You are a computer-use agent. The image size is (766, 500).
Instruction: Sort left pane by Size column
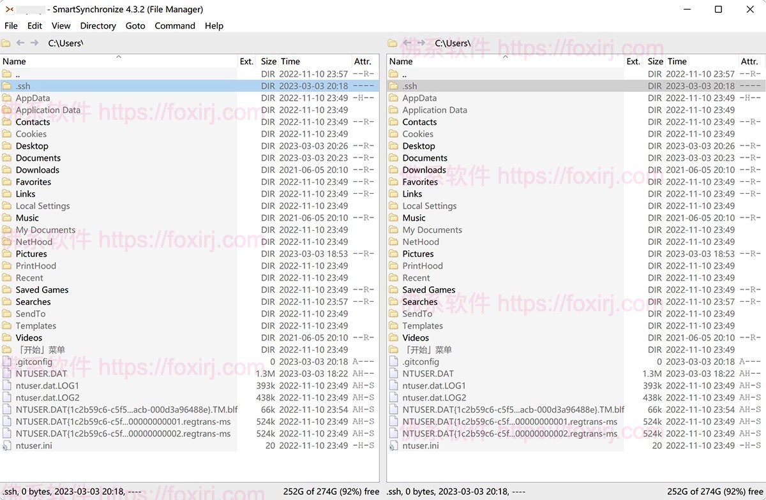coord(268,61)
